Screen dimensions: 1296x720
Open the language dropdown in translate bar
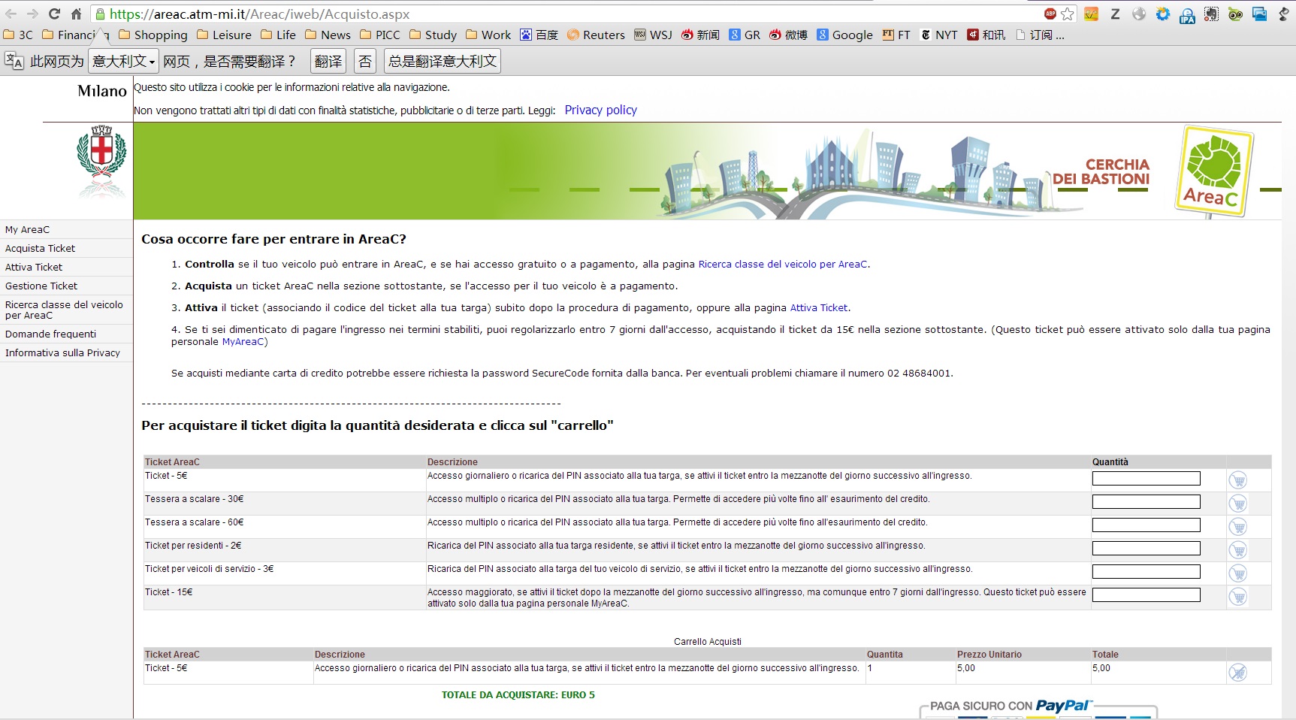tap(123, 62)
